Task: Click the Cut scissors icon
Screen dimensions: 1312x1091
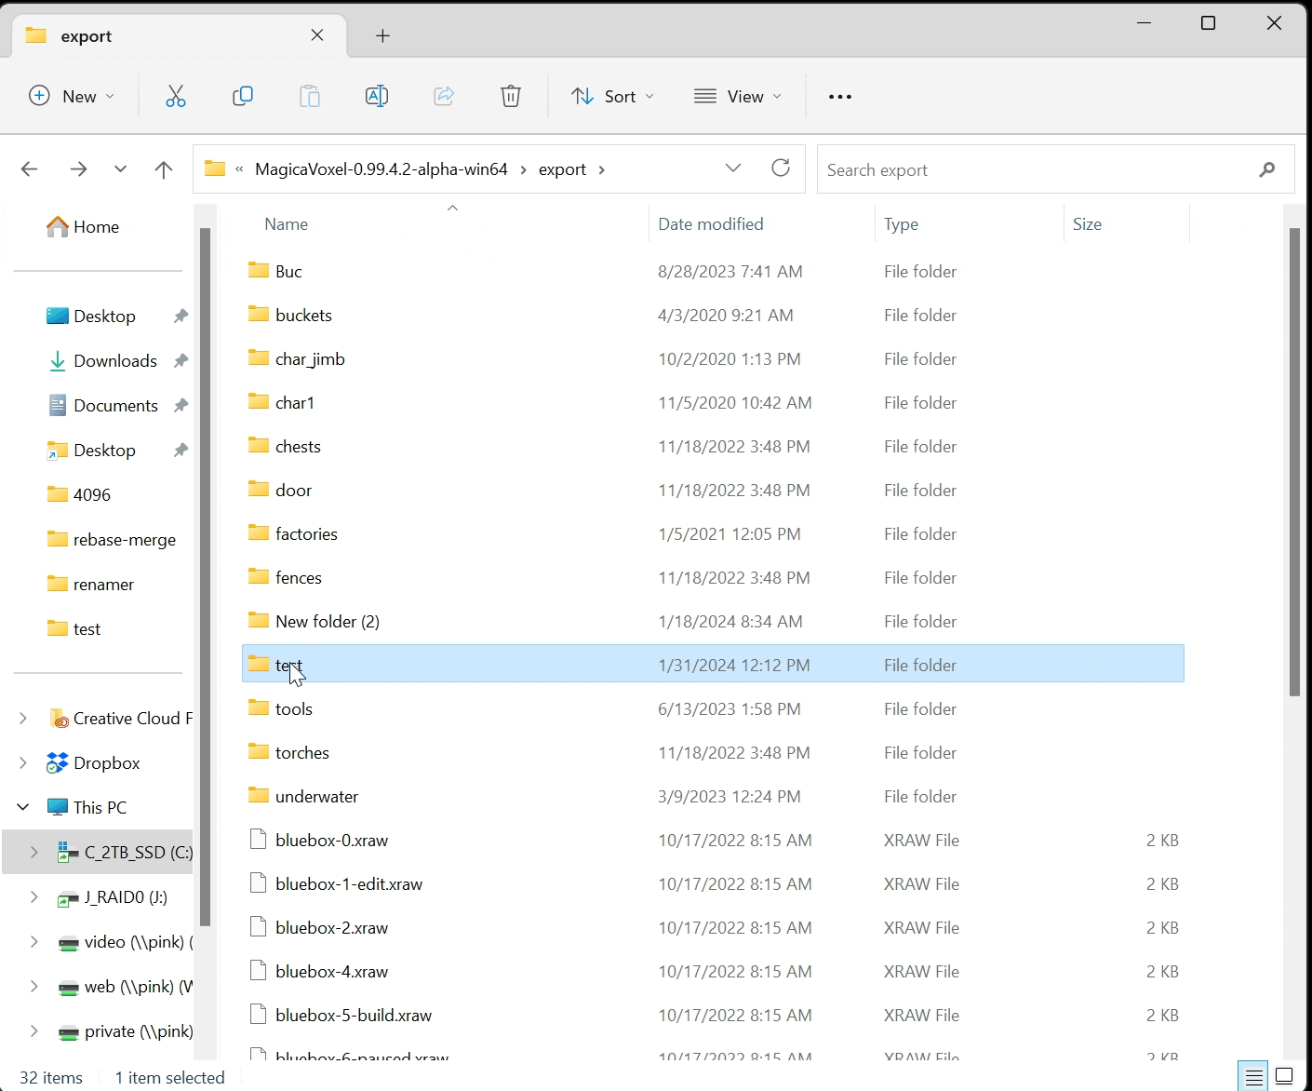Action: (x=176, y=96)
